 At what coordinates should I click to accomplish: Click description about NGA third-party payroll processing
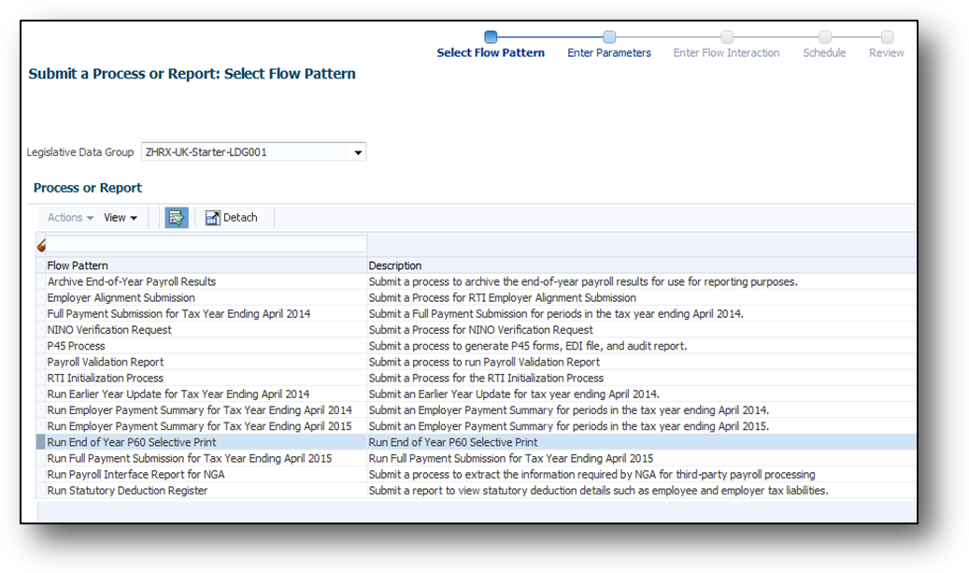pyautogui.click(x=592, y=475)
